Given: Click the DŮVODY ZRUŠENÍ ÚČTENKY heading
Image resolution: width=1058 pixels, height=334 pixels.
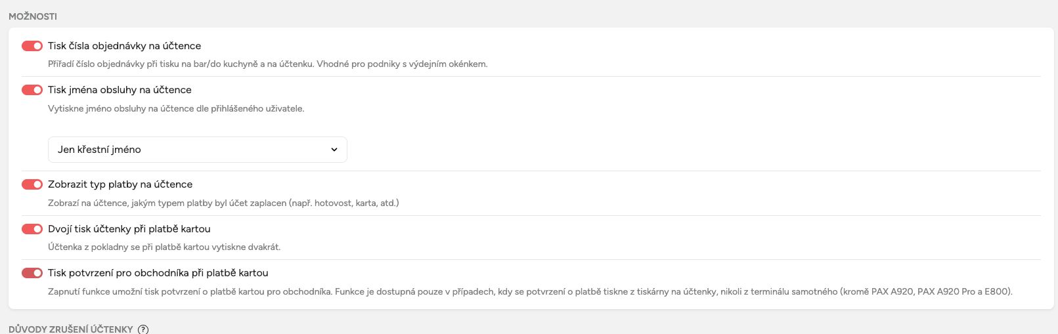Looking at the screenshot, I should coord(71,329).
